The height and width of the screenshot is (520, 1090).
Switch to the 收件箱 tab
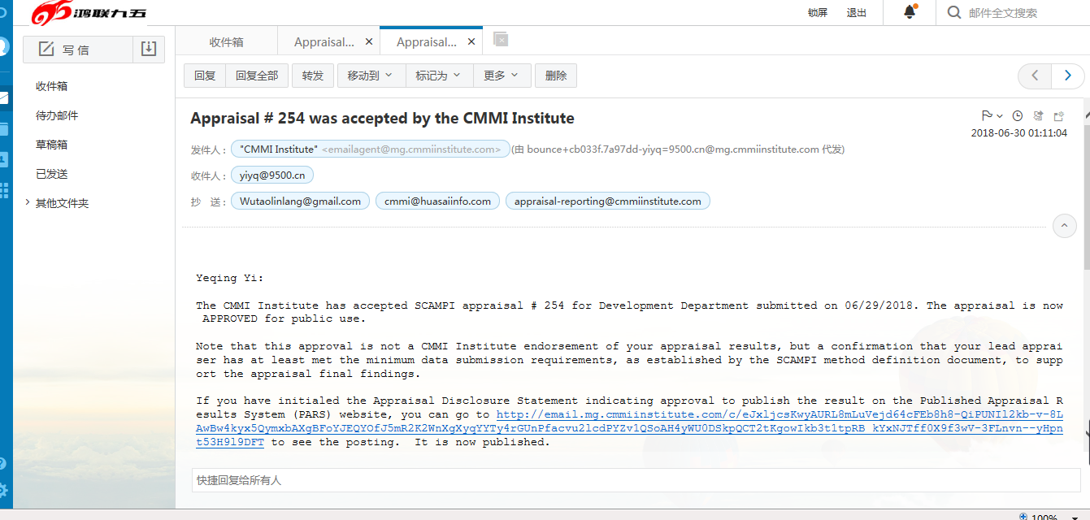coord(226,41)
